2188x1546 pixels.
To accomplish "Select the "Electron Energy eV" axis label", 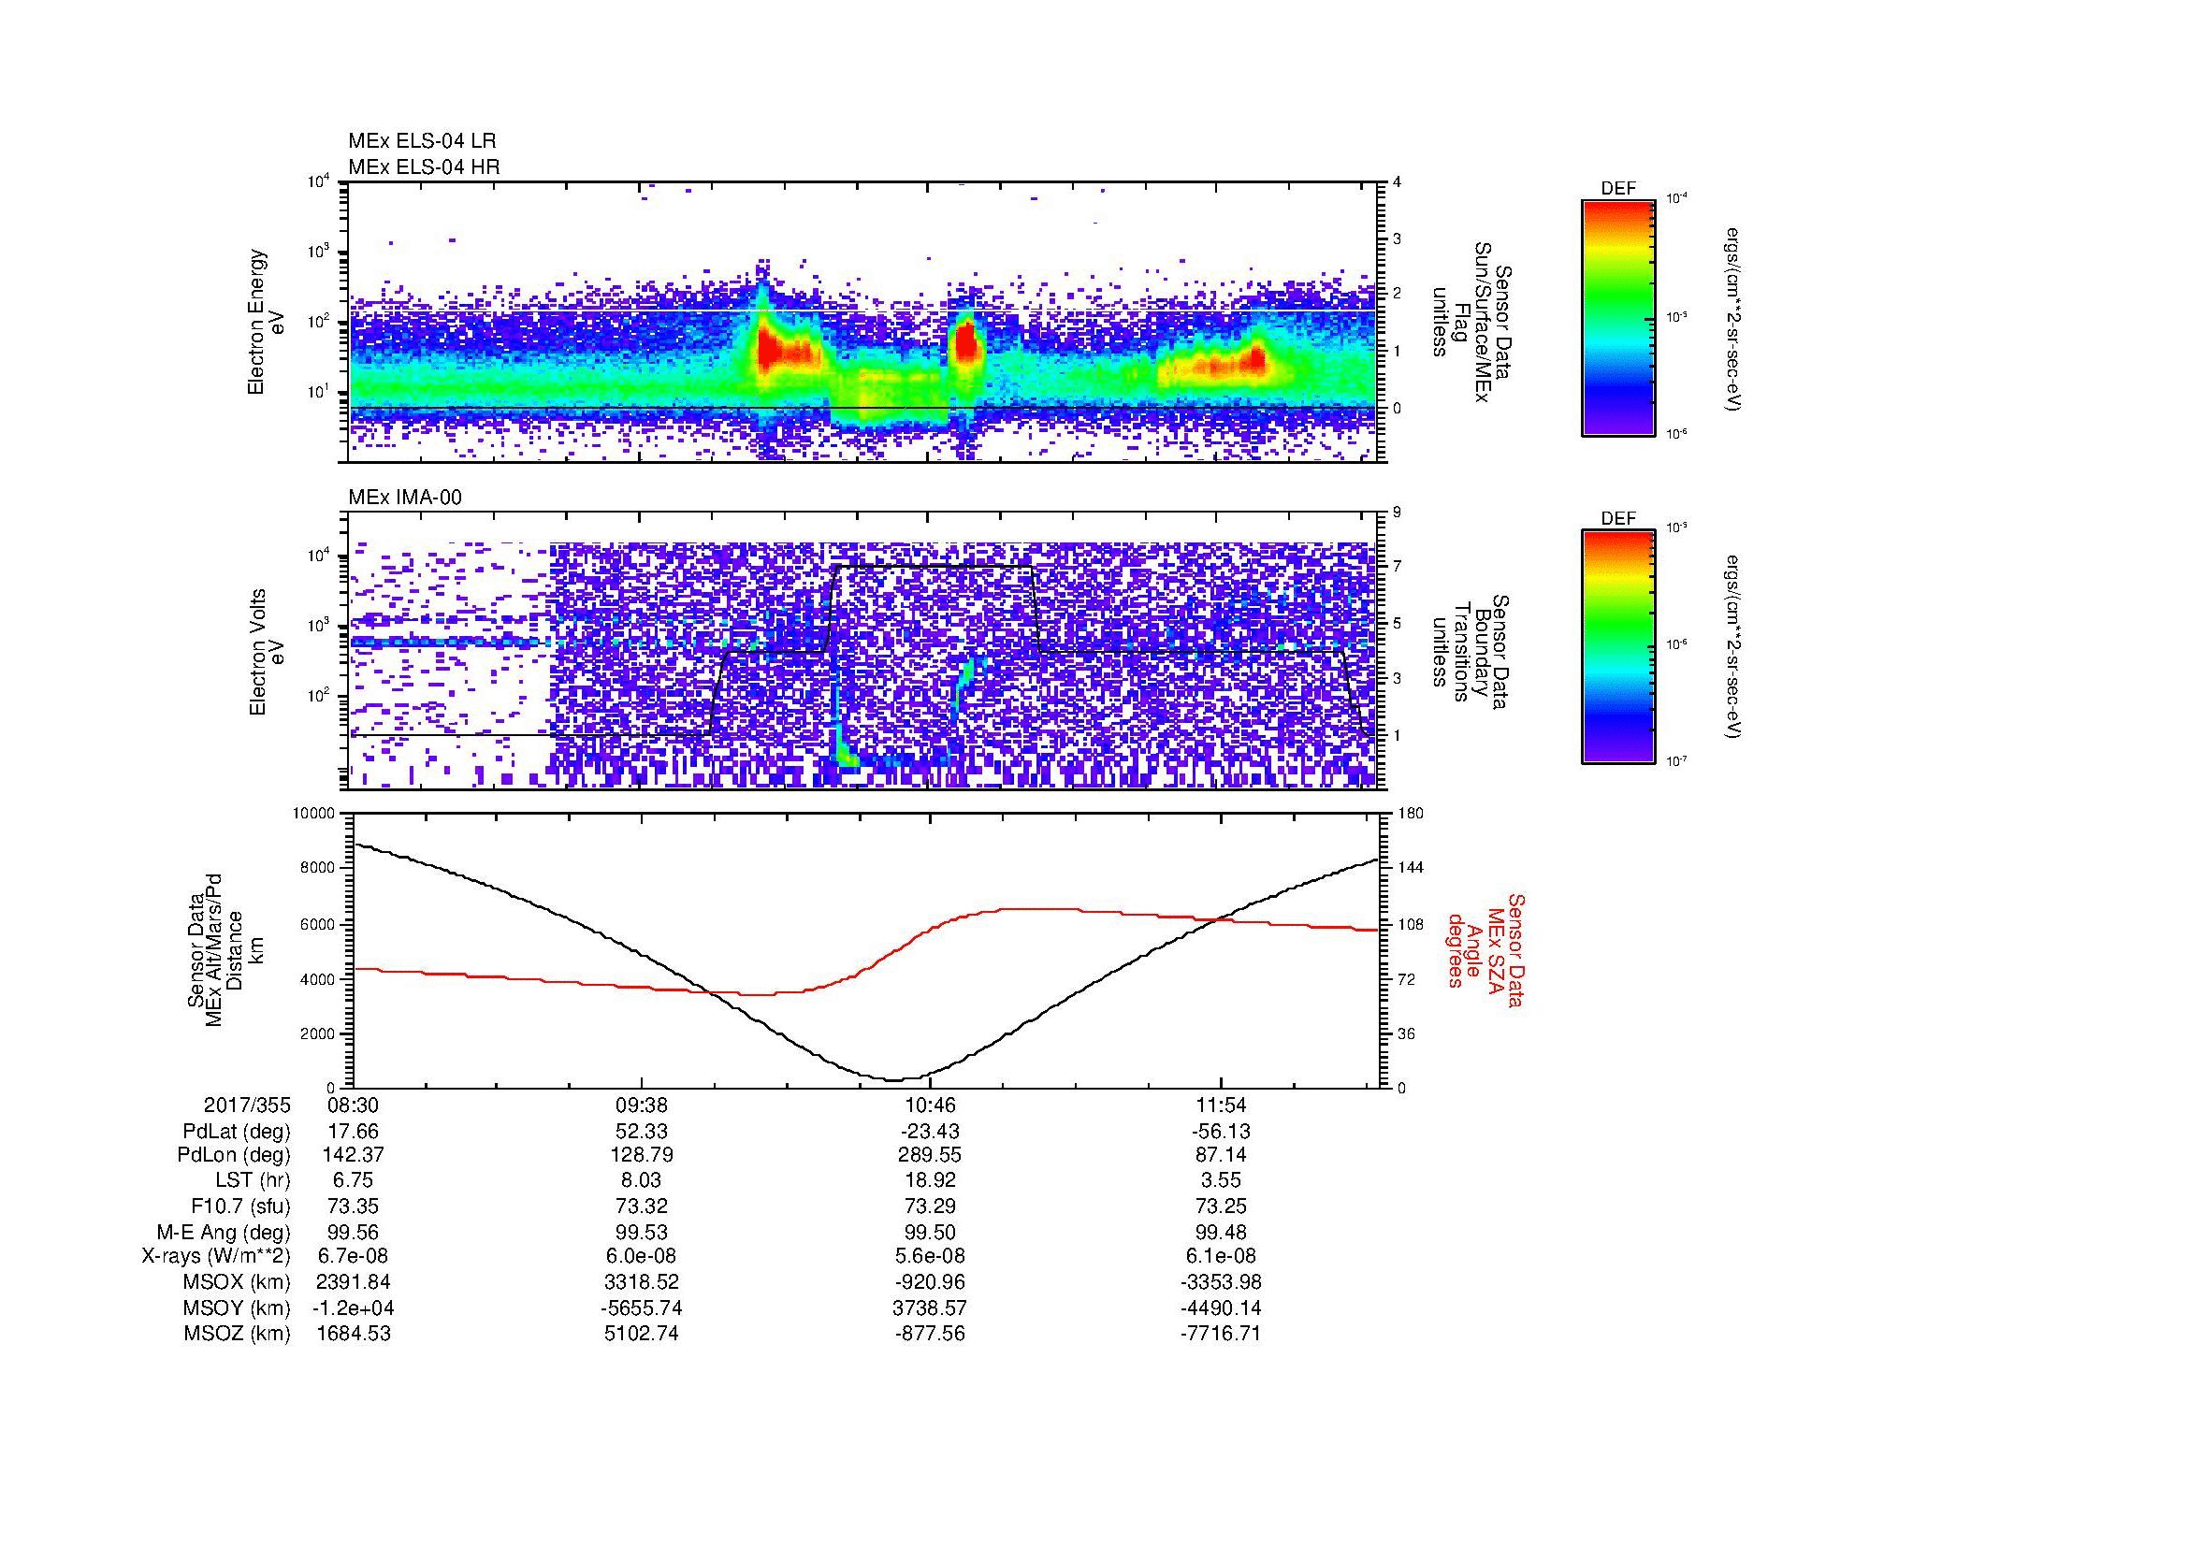I will [x=266, y=322].
